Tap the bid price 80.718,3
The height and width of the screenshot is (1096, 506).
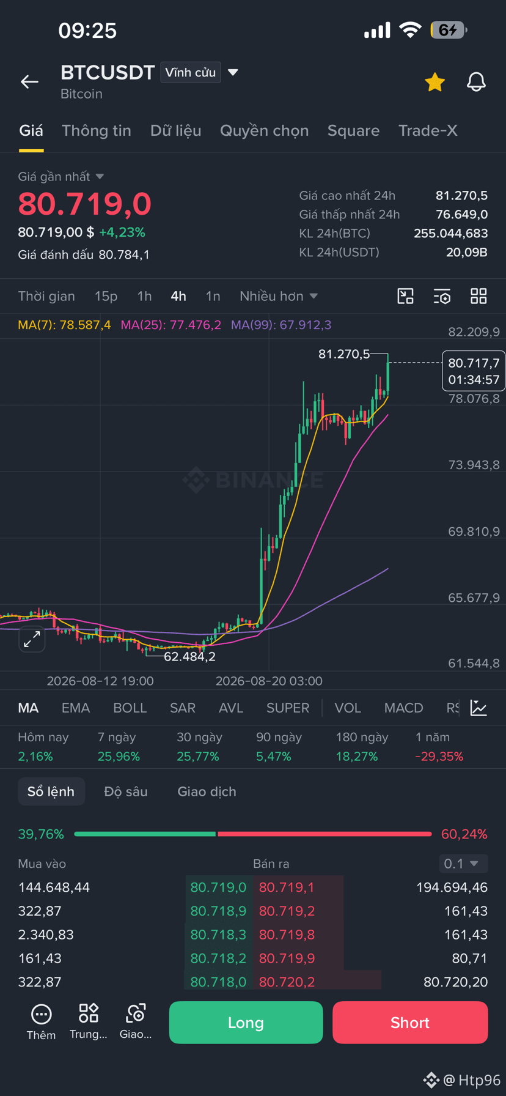218,935
